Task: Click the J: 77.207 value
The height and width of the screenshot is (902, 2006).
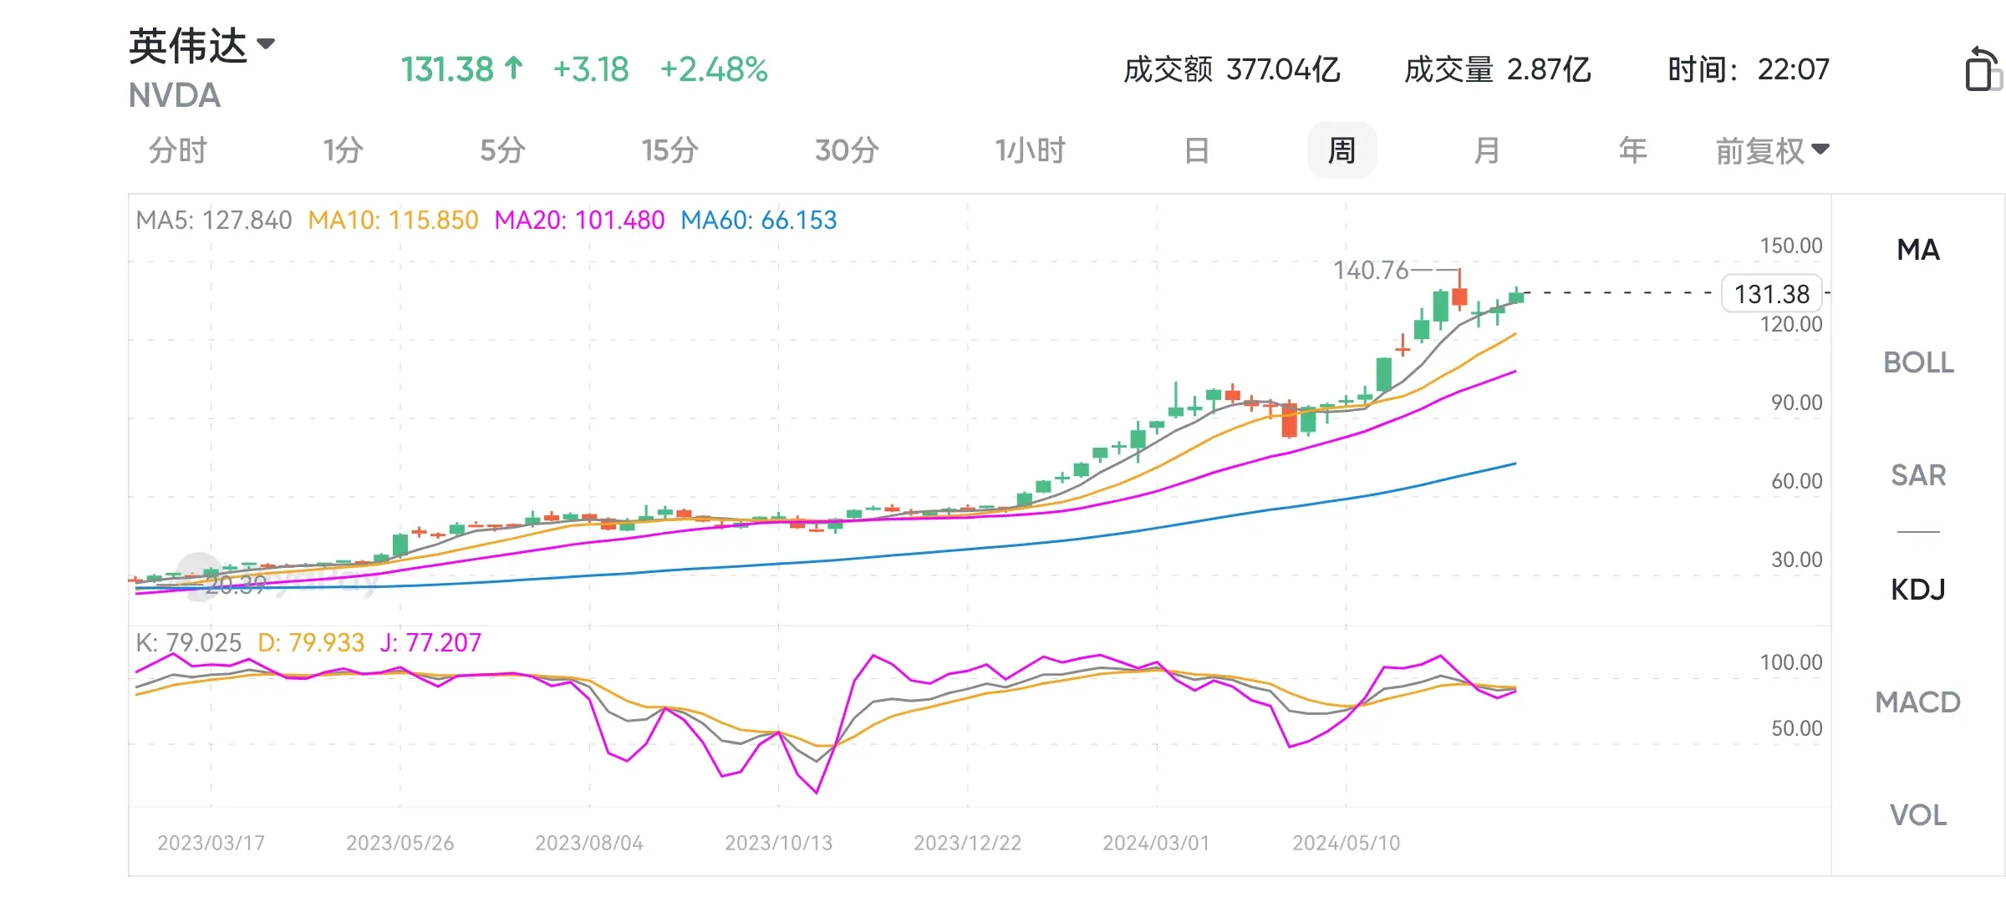Action: [430, 642]
